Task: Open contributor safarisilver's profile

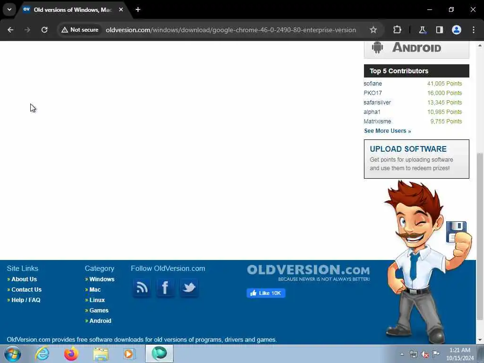Action: coord(377,103)
